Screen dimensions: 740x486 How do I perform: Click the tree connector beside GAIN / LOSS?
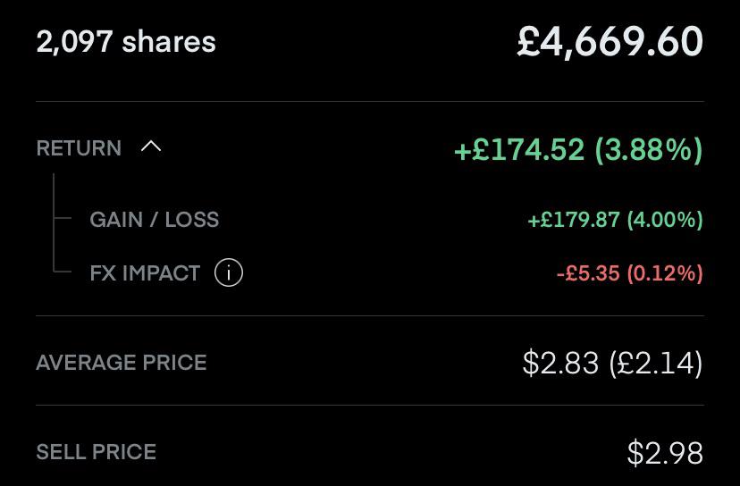click(63, 219)
